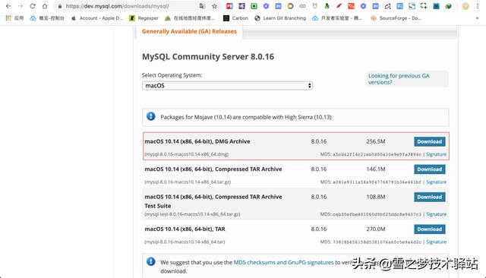Open the translate page icon in address bar
The width and height of the screenshot is (486, 278).
(202, 6)
